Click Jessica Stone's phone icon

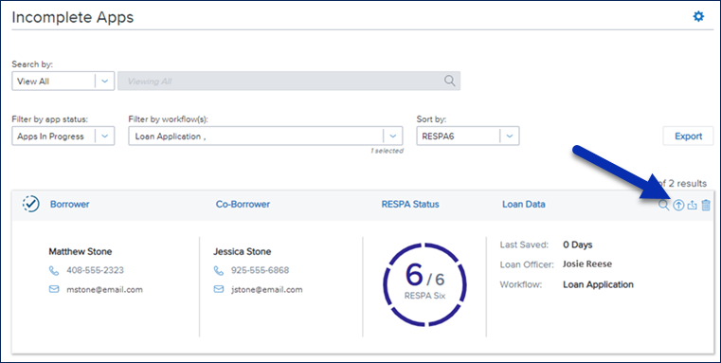tap(219, 270)
